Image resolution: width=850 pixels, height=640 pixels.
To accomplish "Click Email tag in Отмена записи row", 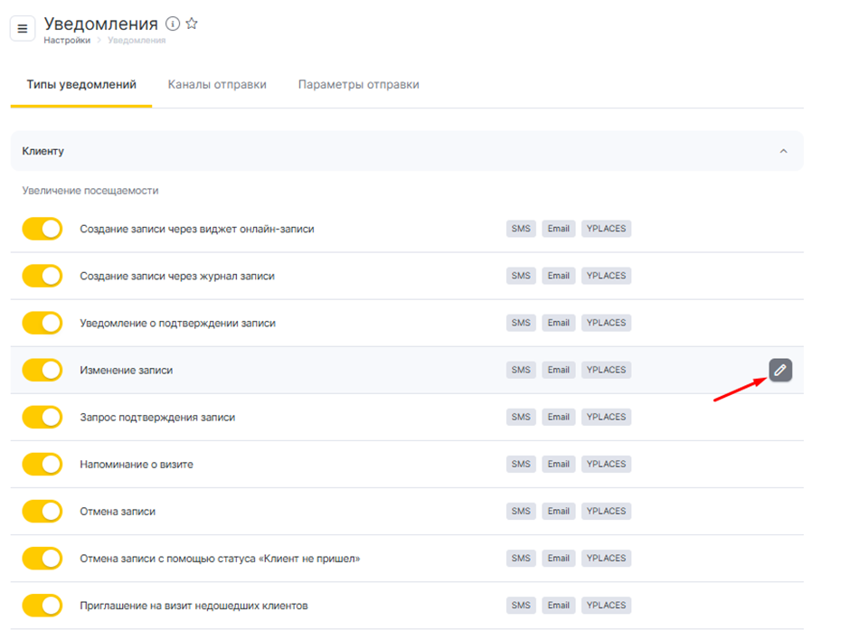I will pyautogui.click(x=558, y=511).
